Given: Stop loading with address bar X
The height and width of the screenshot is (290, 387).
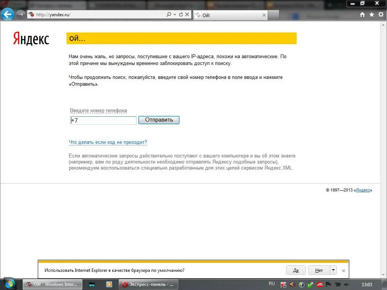Looking at the screenshot, I should (x=187, y=15).
